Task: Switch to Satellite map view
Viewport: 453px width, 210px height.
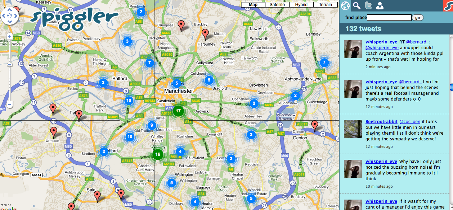Action: point(277,5)
